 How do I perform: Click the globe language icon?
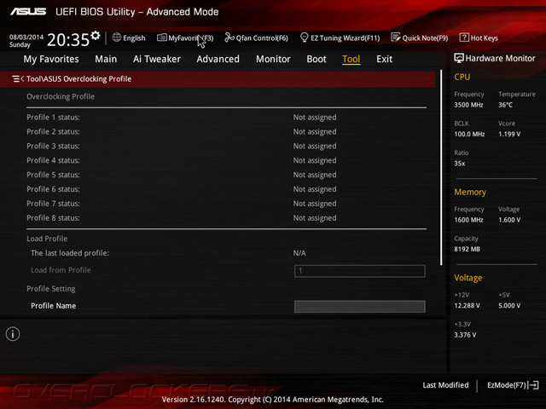tap(117, 37)
